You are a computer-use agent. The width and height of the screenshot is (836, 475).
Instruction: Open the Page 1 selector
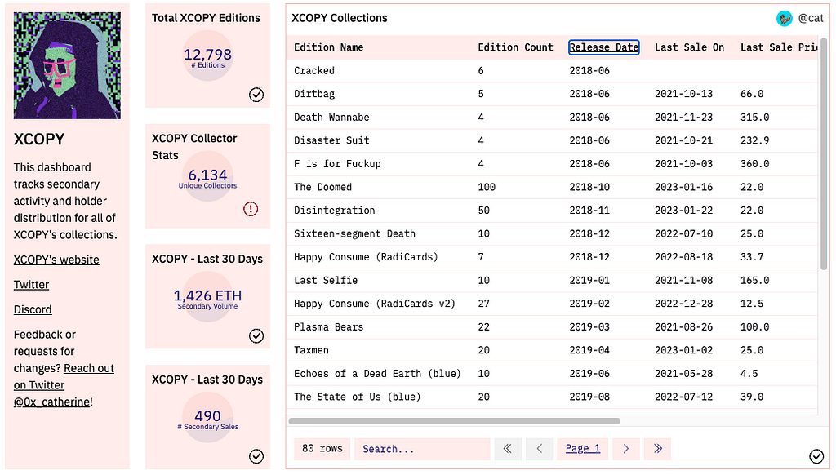coord(582,448)
